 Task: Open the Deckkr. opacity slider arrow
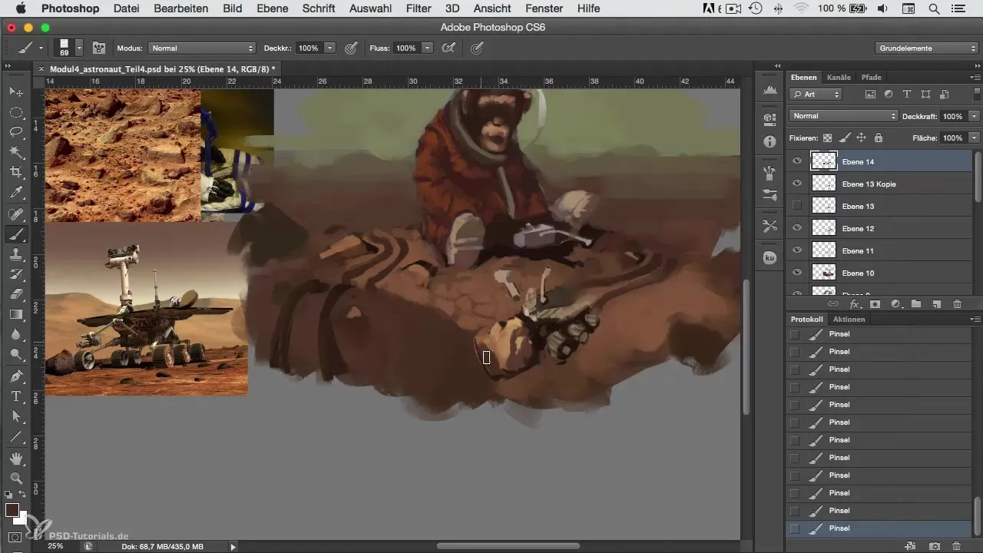point(330,48)
